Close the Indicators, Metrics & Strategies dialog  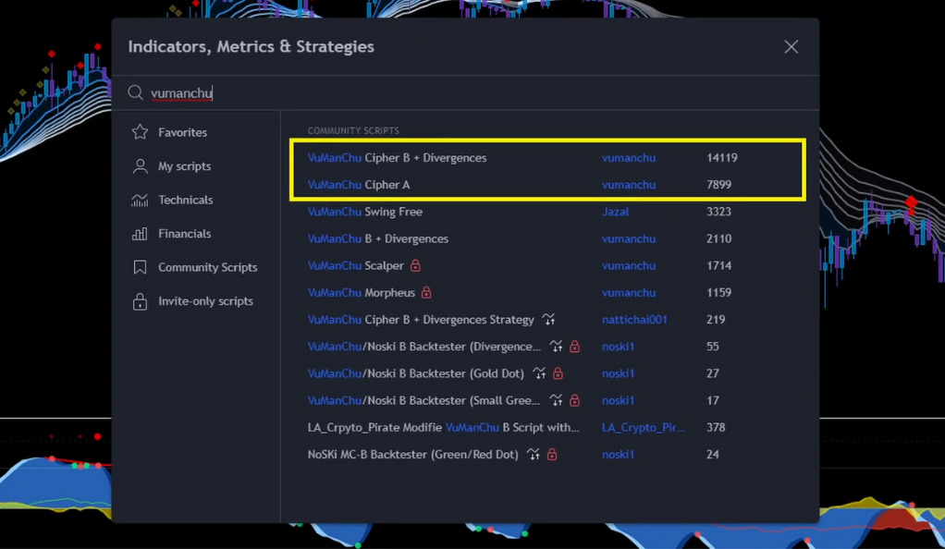(x=792, y=47)
